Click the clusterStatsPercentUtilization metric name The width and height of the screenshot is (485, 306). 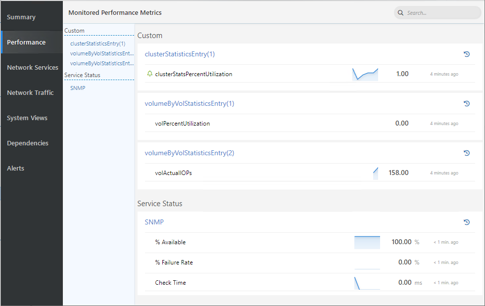(194, 74)
